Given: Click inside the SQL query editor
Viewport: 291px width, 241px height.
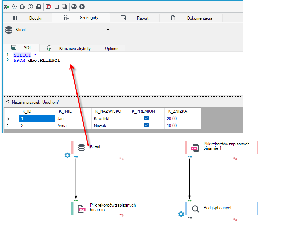Looking at the screenshot, I should (x=127, y=73).
